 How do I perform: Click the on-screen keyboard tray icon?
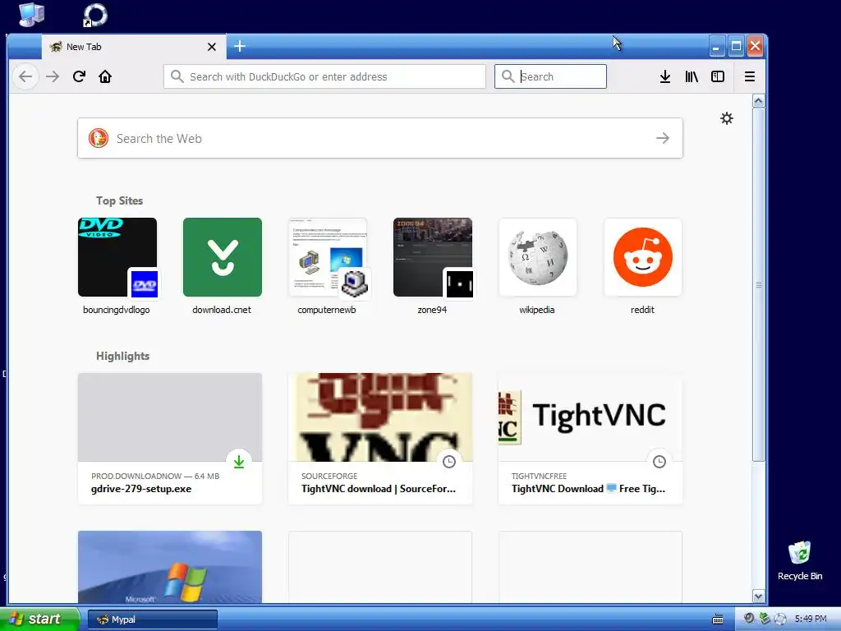(718, 619)
